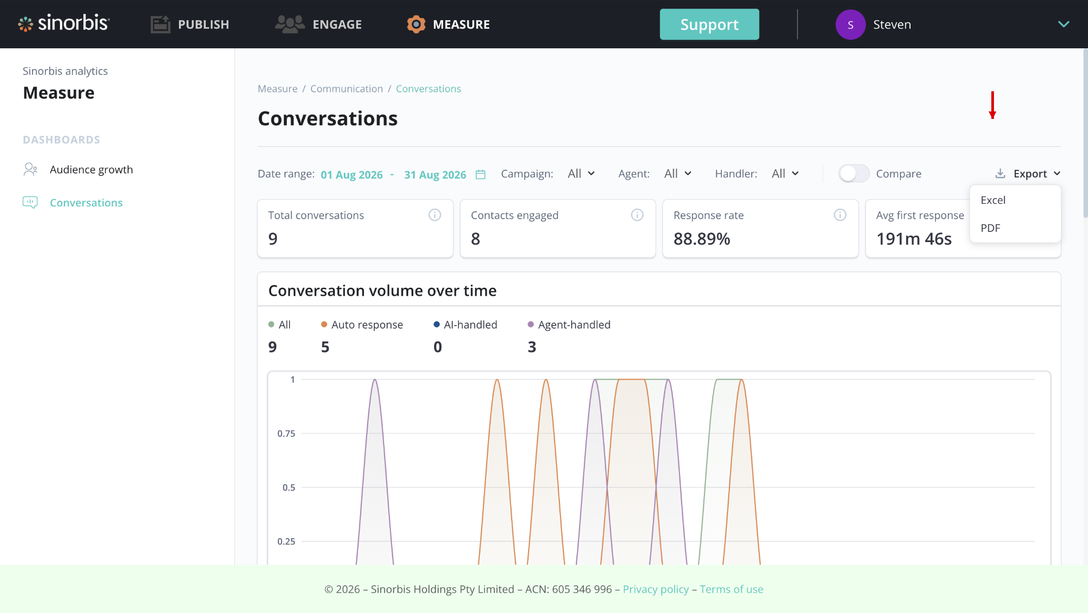
Task: Click the Sinorbis logo
Action: click(x=64, y=23)
